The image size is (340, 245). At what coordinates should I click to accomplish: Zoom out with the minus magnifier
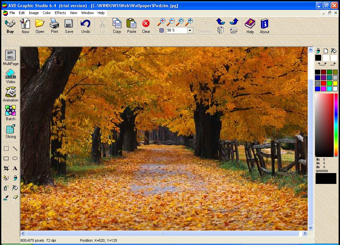[171, 22]
